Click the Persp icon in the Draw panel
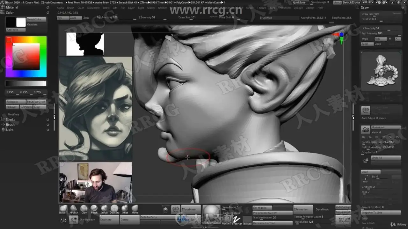 pyautogui.click(x=366, y=110)
